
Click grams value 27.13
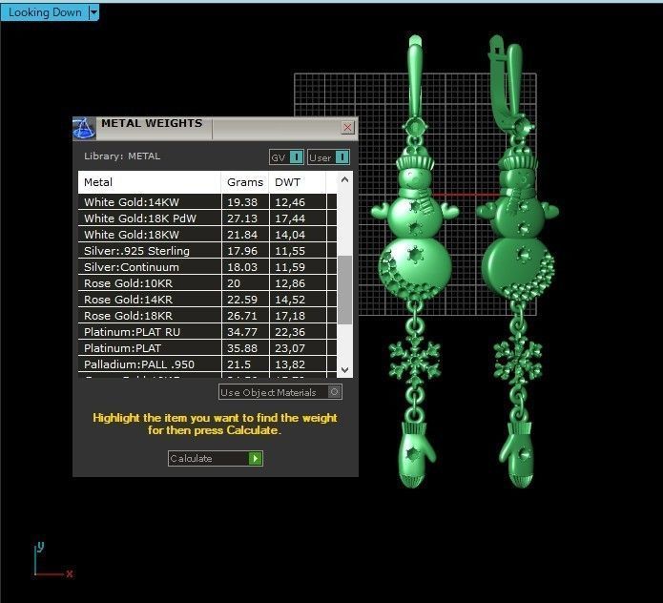[242, 218]
